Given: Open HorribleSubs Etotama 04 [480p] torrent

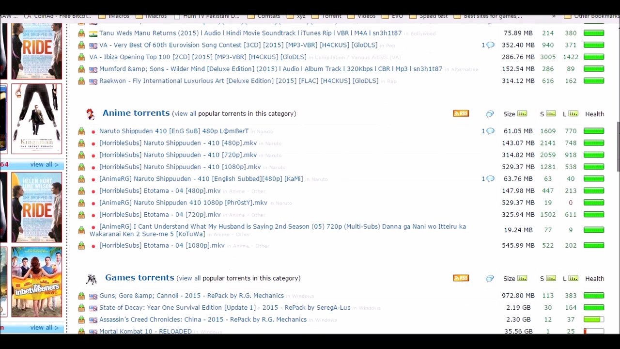Looking at the screenshot, I should (160, 190).
